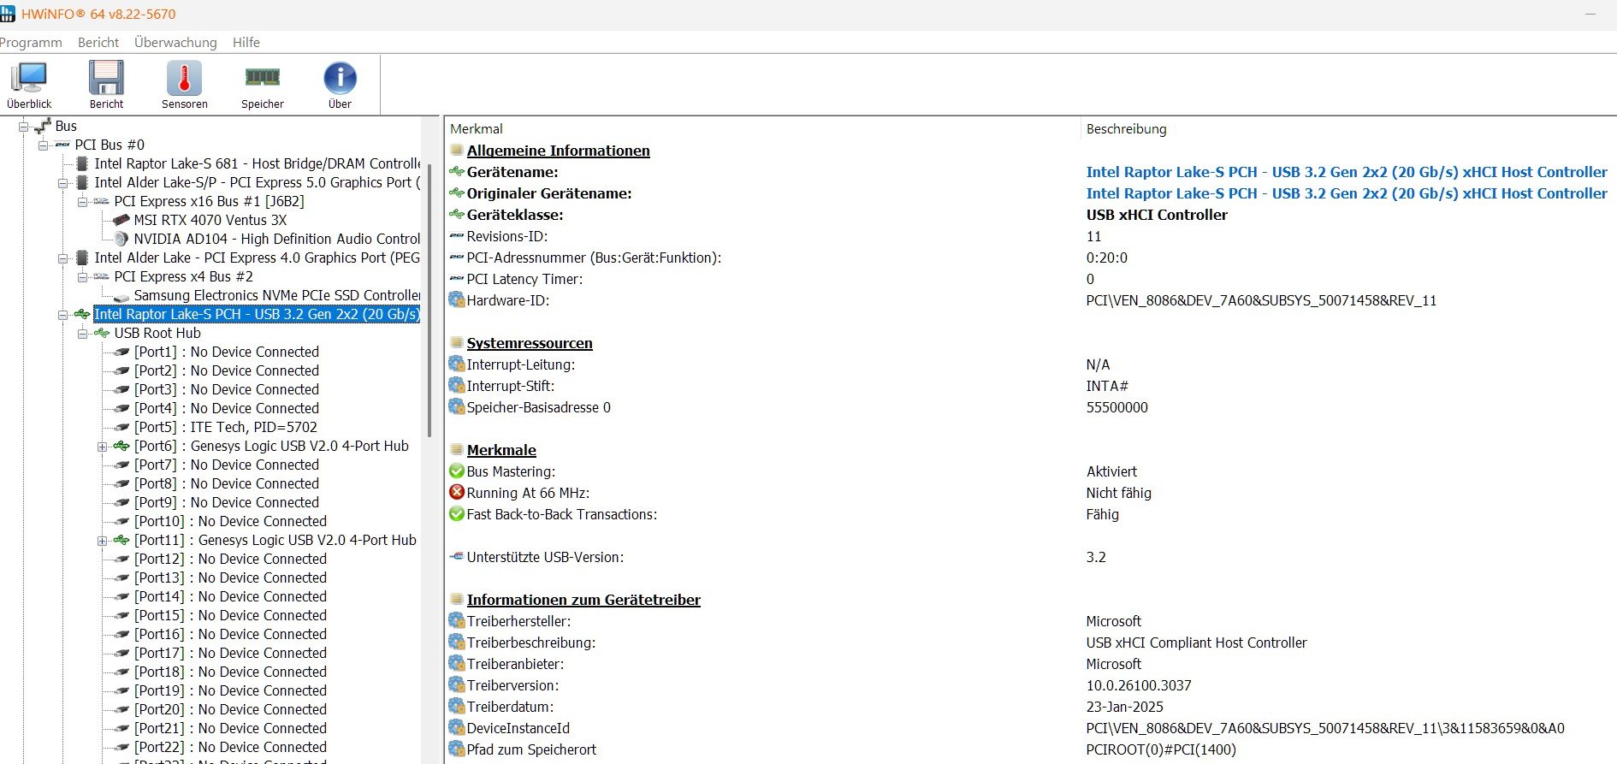Select Port10 No Device Connected
Viewport: 1617px width, 764px height.
click(x=230, y=521)
